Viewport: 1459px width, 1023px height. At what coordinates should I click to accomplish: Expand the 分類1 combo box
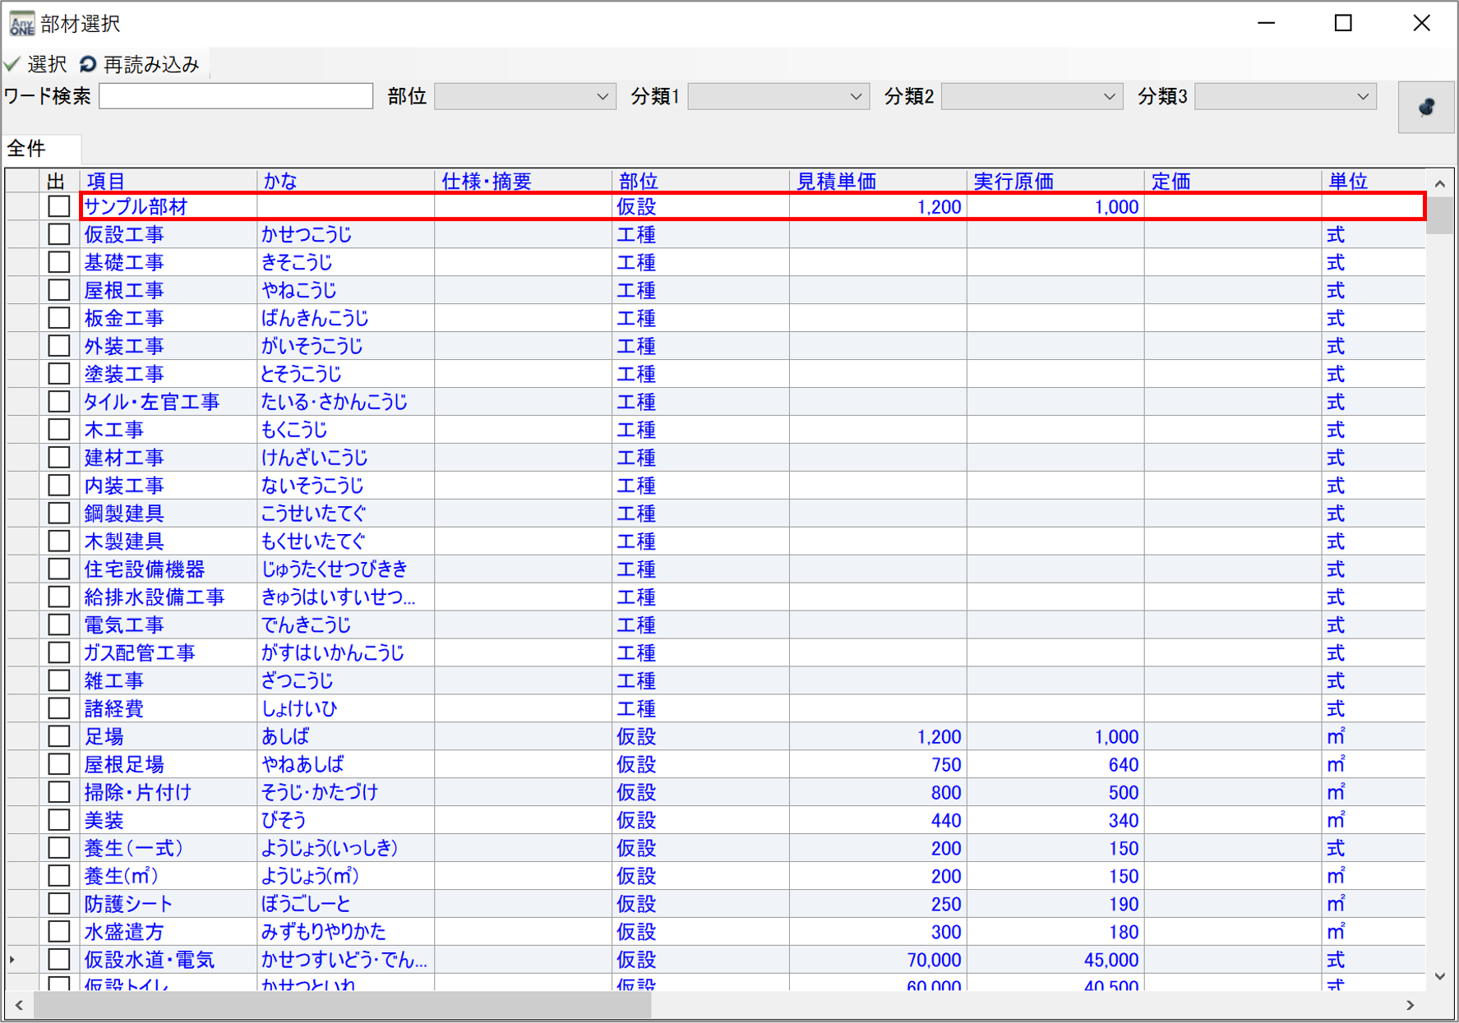point(778,97)
